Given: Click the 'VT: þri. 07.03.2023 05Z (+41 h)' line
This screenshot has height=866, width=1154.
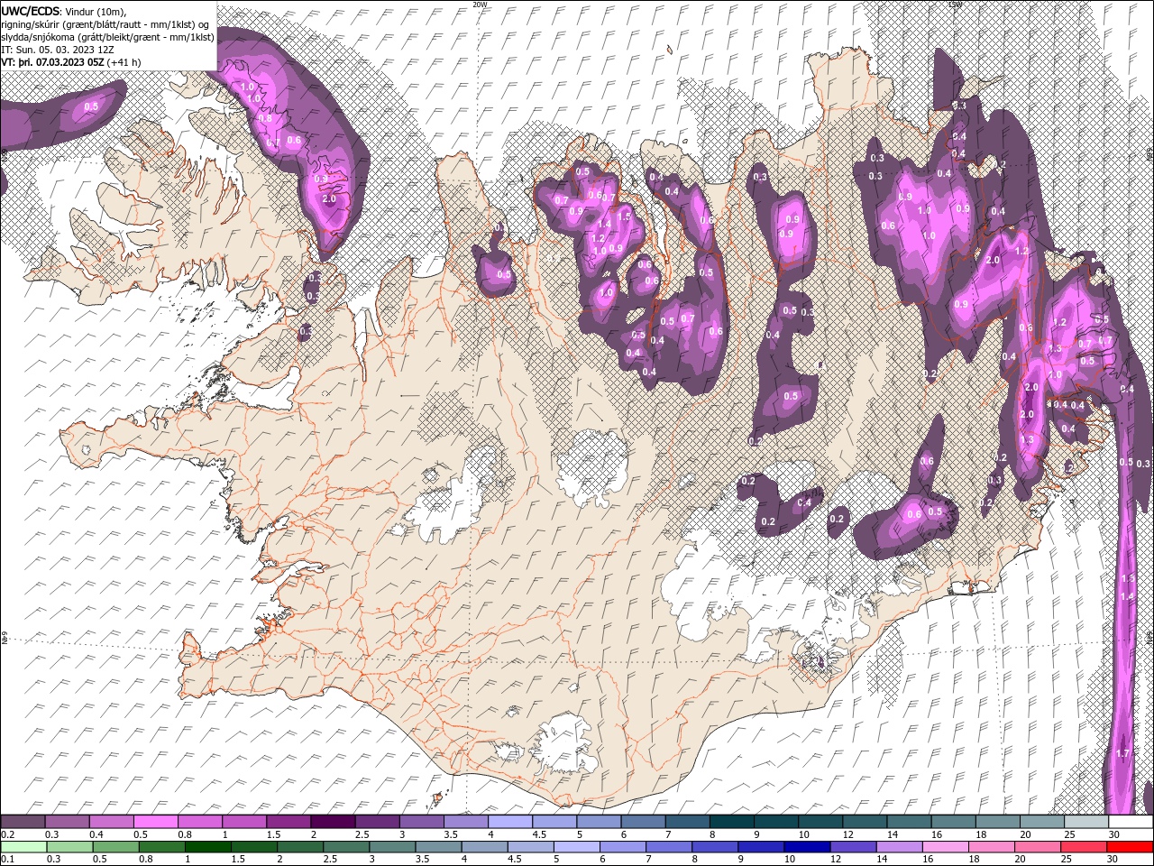Looking at the screenshot, I should pos(71,62).
